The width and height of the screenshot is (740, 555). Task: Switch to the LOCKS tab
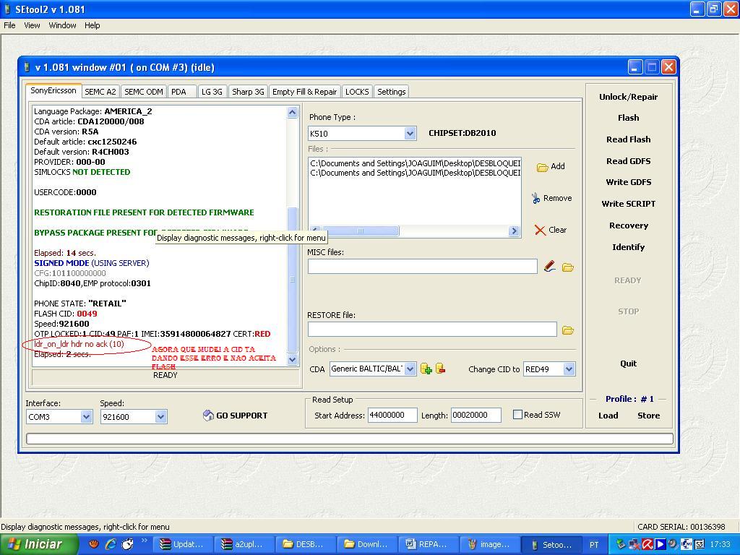(x=357, y=92)
